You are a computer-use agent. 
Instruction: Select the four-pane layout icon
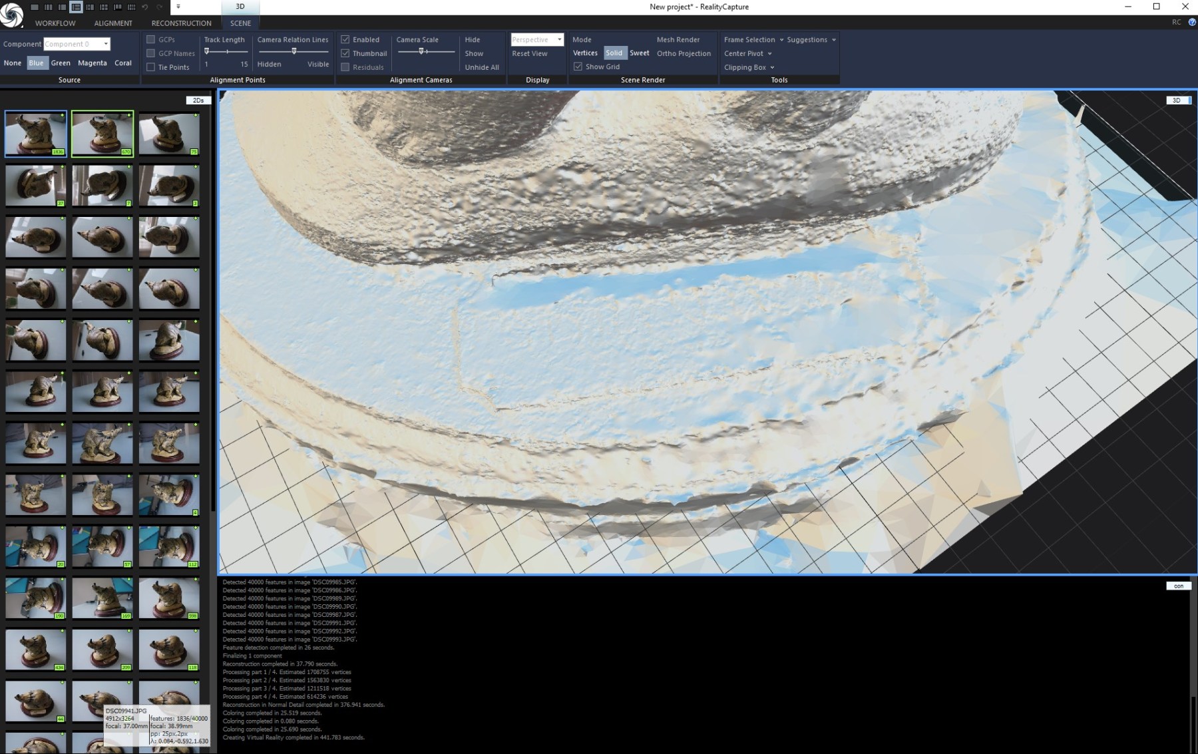click(x=103, y=7)
